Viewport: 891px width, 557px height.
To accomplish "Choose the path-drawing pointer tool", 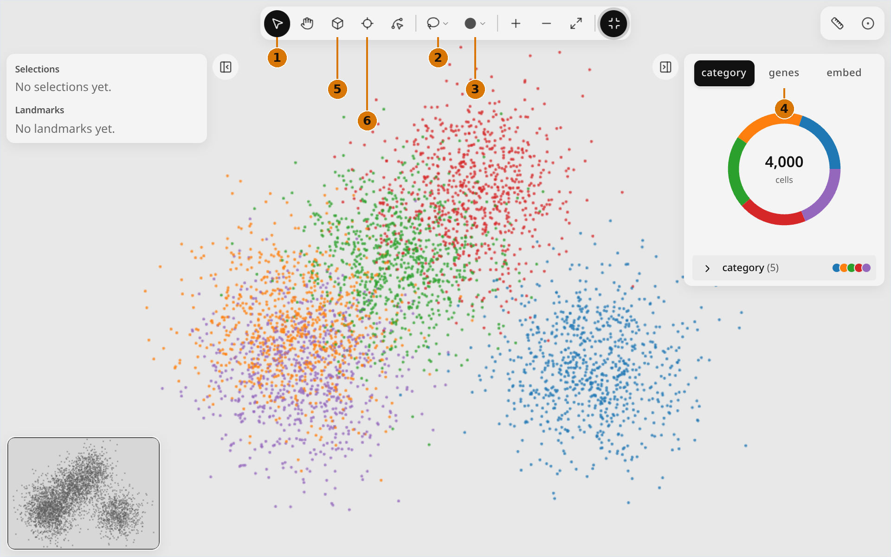I will (397, 24).
